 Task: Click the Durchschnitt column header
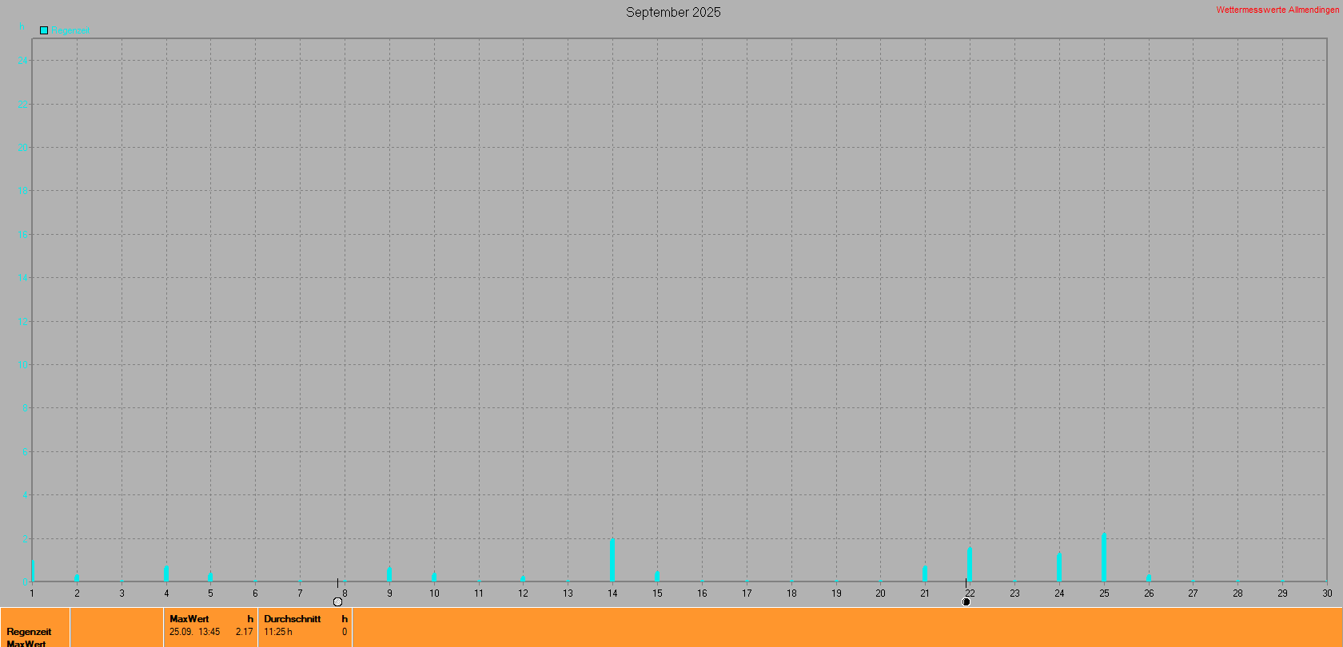click(x=293, y=619)
